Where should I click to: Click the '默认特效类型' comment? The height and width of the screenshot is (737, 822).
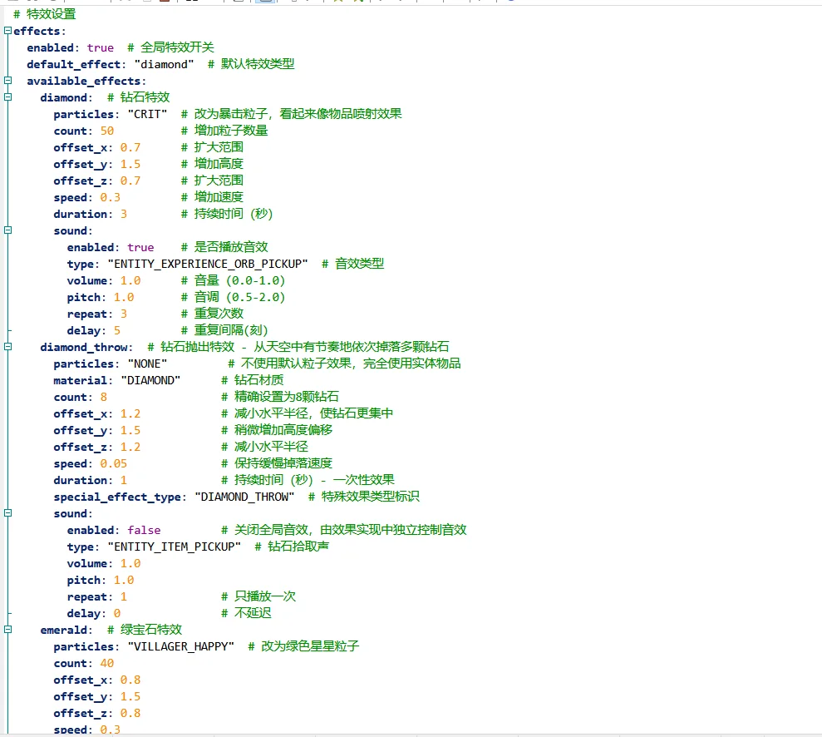tap(258, 64)
